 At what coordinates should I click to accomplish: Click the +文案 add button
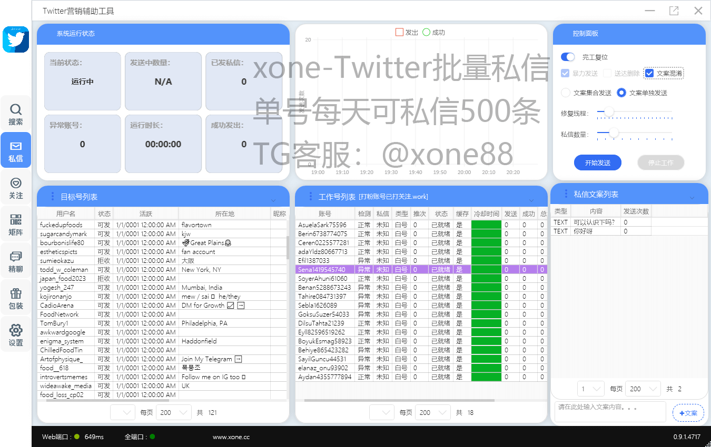(x=688, y=413)
